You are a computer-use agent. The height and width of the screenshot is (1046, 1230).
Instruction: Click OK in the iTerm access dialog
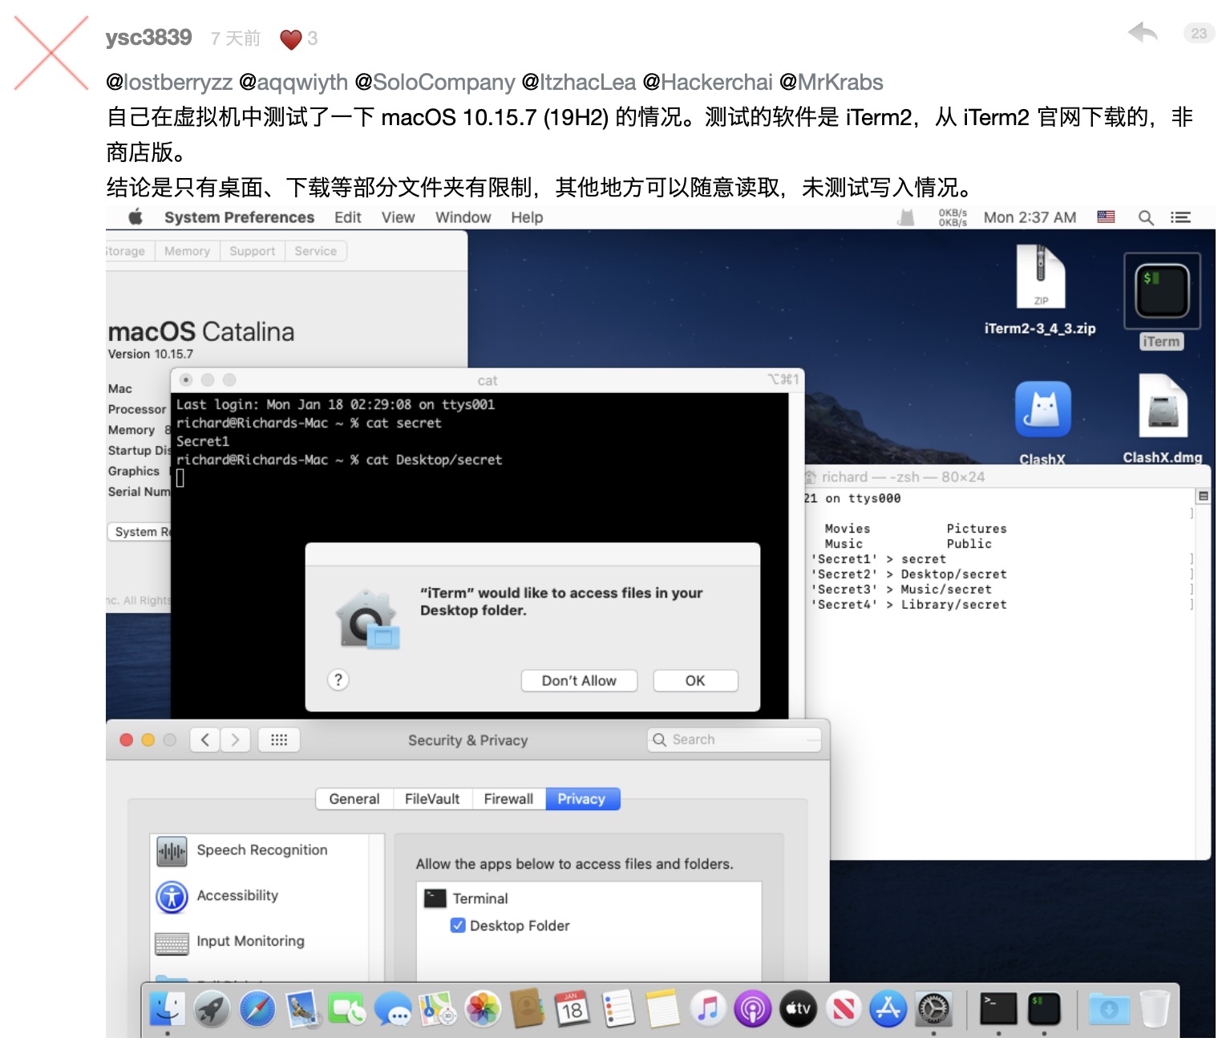pos(695,680)
